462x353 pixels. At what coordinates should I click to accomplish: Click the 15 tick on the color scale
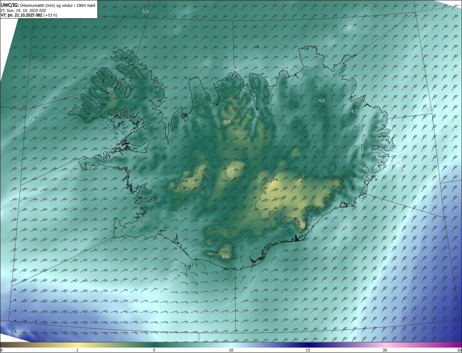click(x=308, y=350)
